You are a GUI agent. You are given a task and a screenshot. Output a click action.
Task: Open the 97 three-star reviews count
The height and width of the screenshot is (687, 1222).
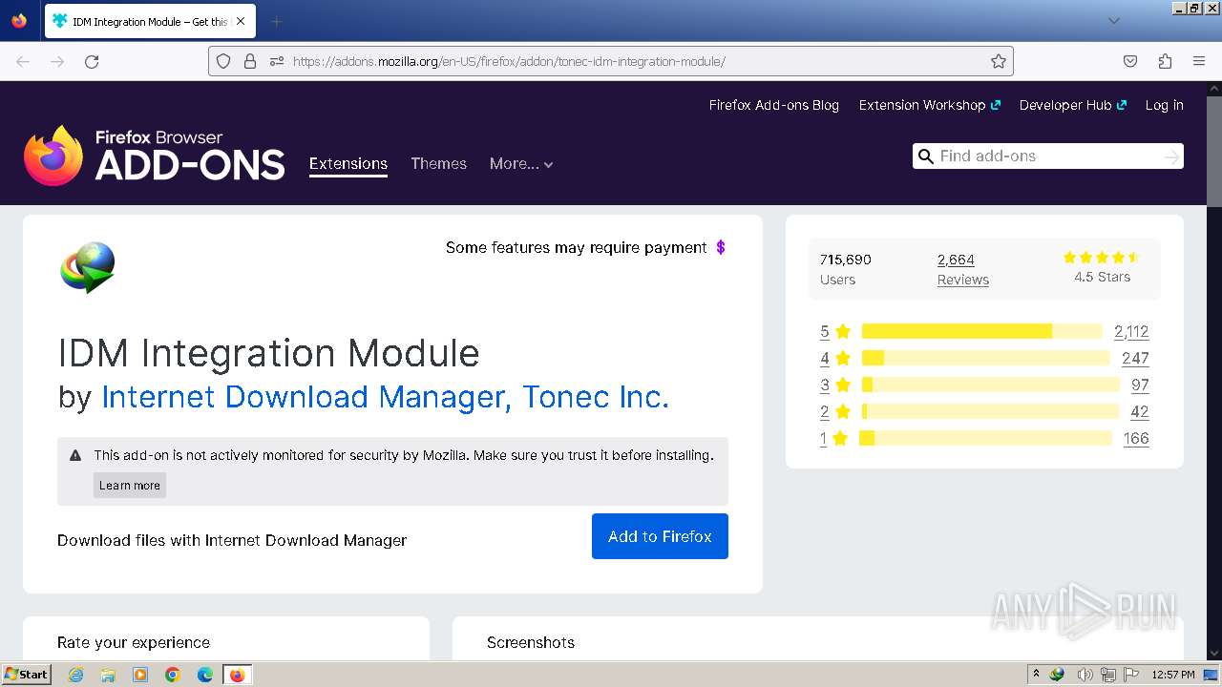(1140, 385)
